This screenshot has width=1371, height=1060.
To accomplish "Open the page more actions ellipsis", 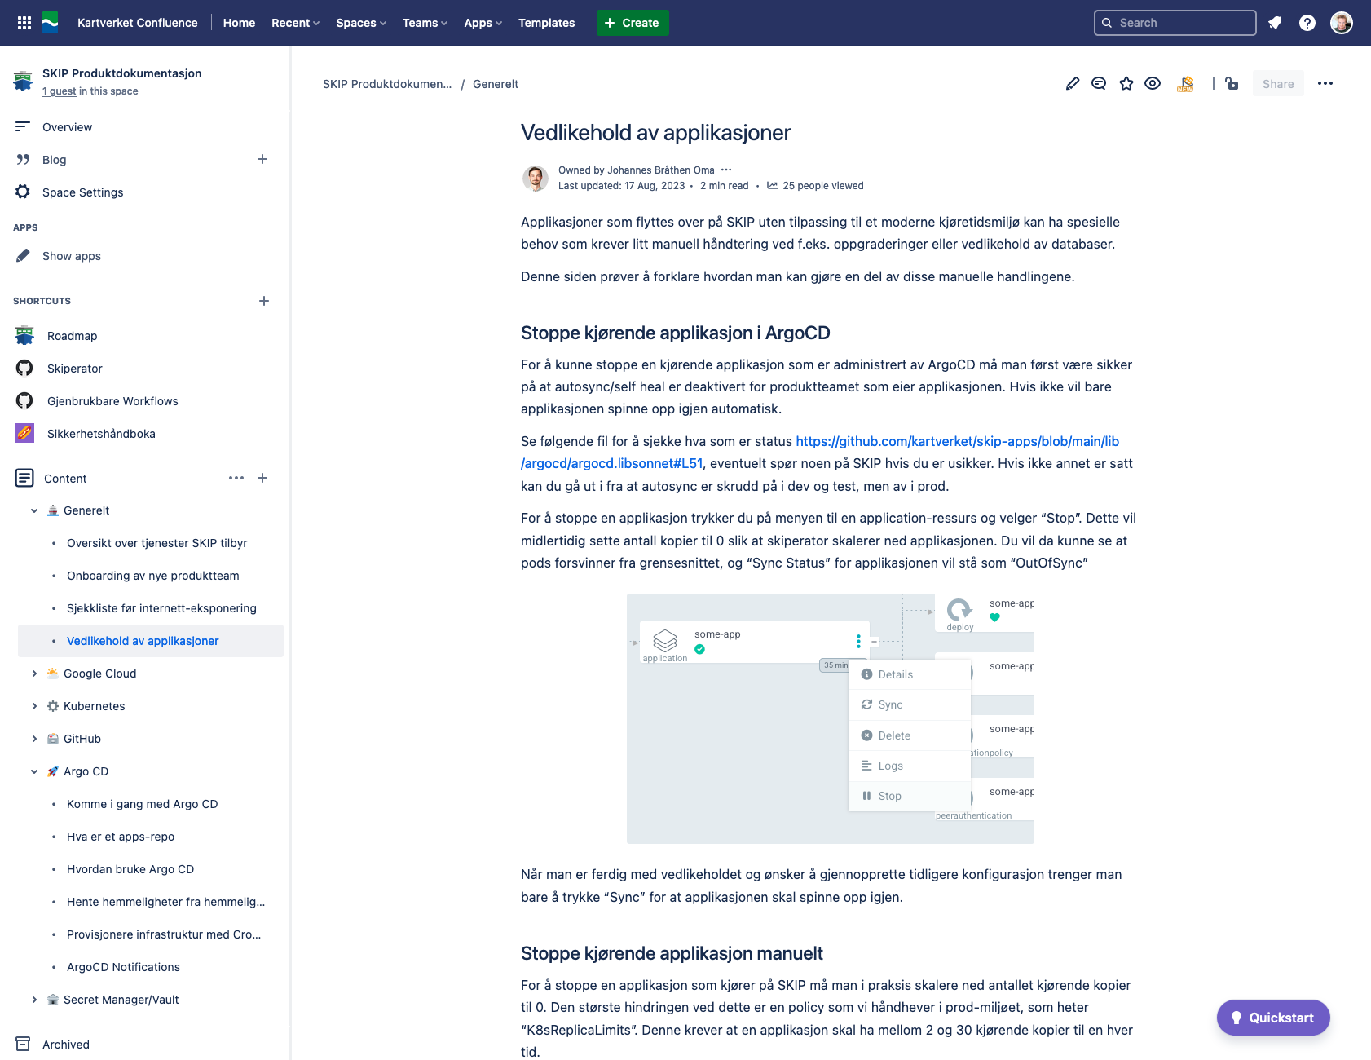I will (1325, 83).
